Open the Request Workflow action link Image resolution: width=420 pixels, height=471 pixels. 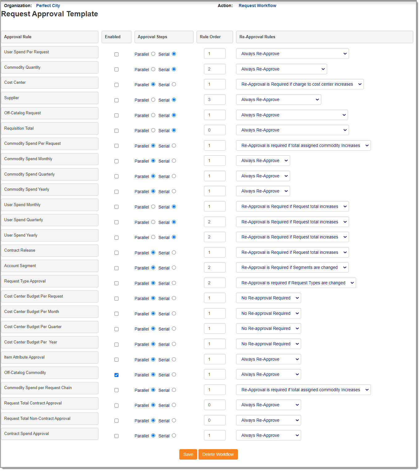257,6
